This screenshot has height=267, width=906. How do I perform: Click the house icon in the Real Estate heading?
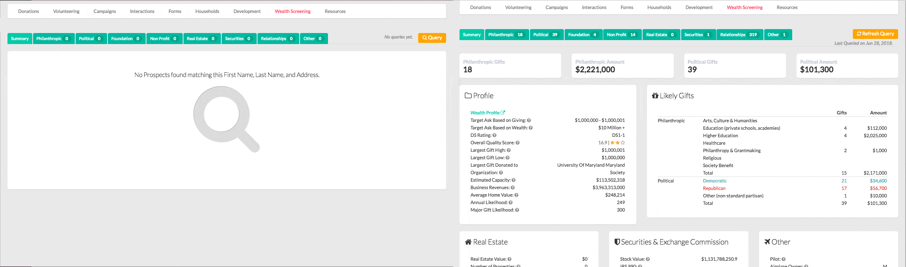pyautogui.click(x=468, y=242)
